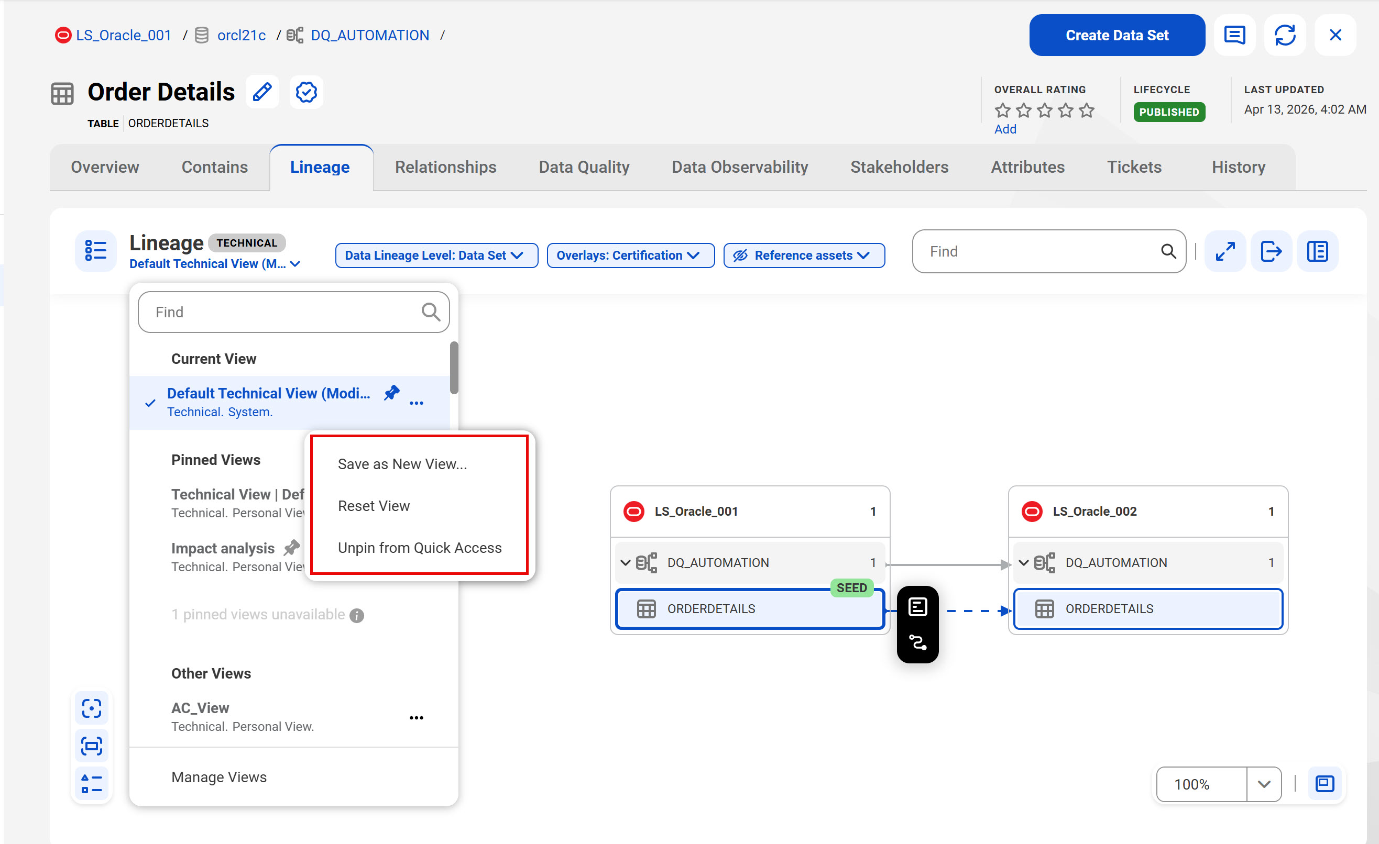
Task: Click the edit pencil icon beside Order Details
Action: point(262,92)
